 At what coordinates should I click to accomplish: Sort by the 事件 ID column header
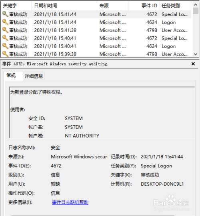coord(144,6)
